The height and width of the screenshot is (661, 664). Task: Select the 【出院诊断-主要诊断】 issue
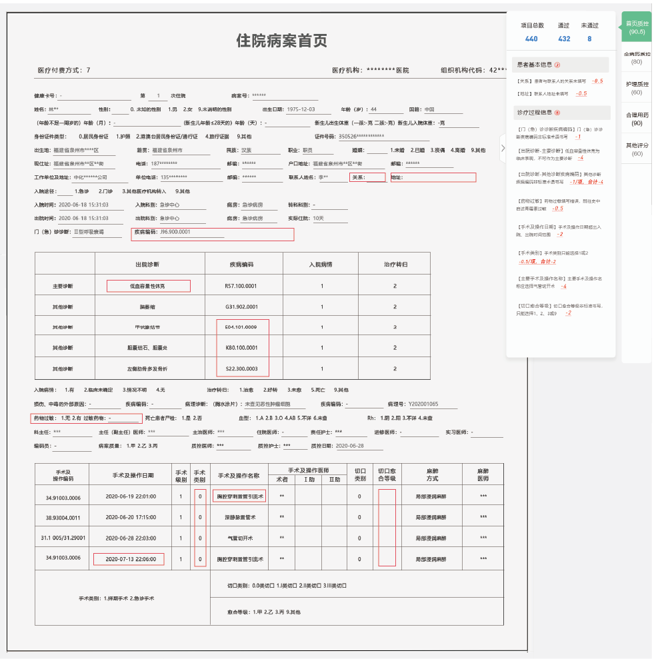pos(558,155)
